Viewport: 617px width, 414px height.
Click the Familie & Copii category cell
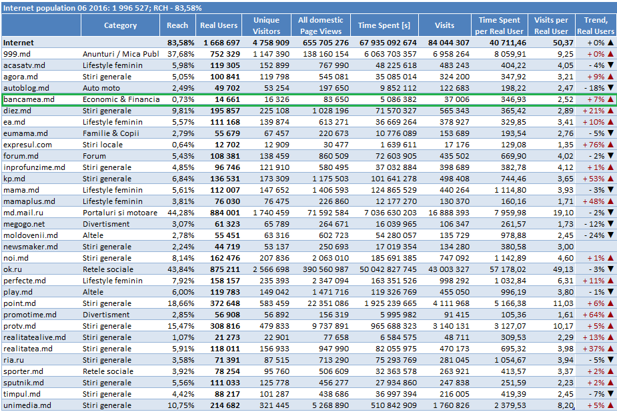[111, 133]
